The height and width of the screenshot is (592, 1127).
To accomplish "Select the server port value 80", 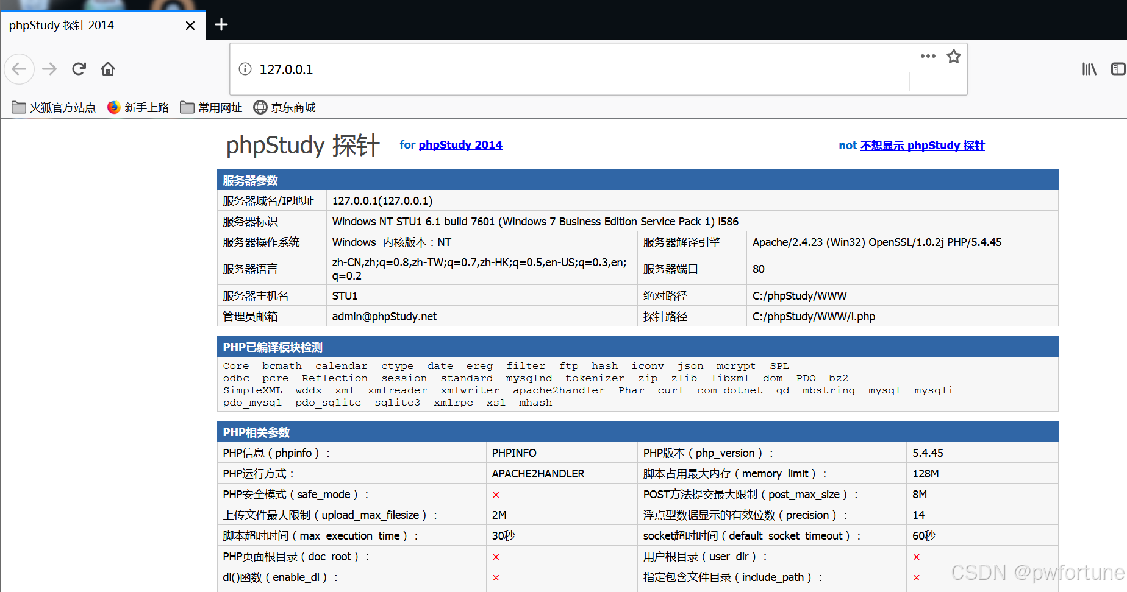I will [x=758, y=269].
